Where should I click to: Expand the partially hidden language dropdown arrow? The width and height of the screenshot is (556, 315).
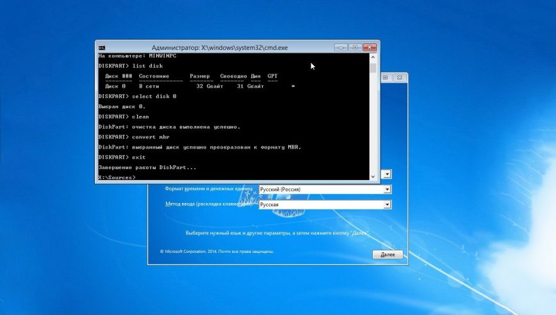(x=387, y=174)
